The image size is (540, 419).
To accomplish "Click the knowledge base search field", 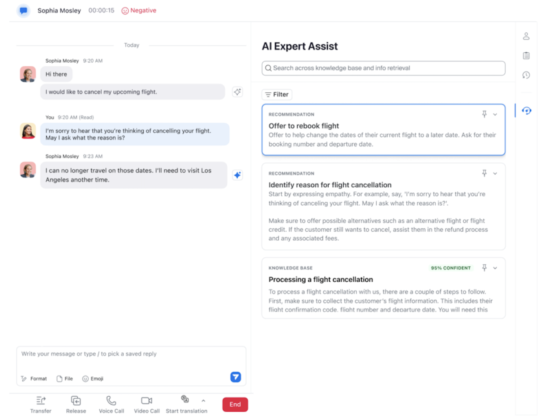I will point(383,68).
